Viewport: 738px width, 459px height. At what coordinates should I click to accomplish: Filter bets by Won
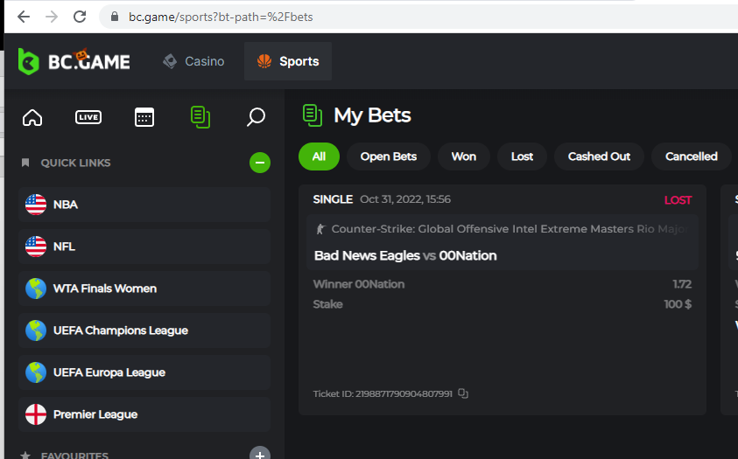[464, 156]
